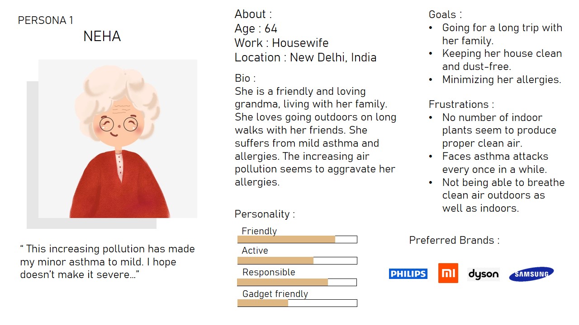Click the Location New Delhi line
The image size is (579, 325).
pyautogui.click(x=305, y=58)
